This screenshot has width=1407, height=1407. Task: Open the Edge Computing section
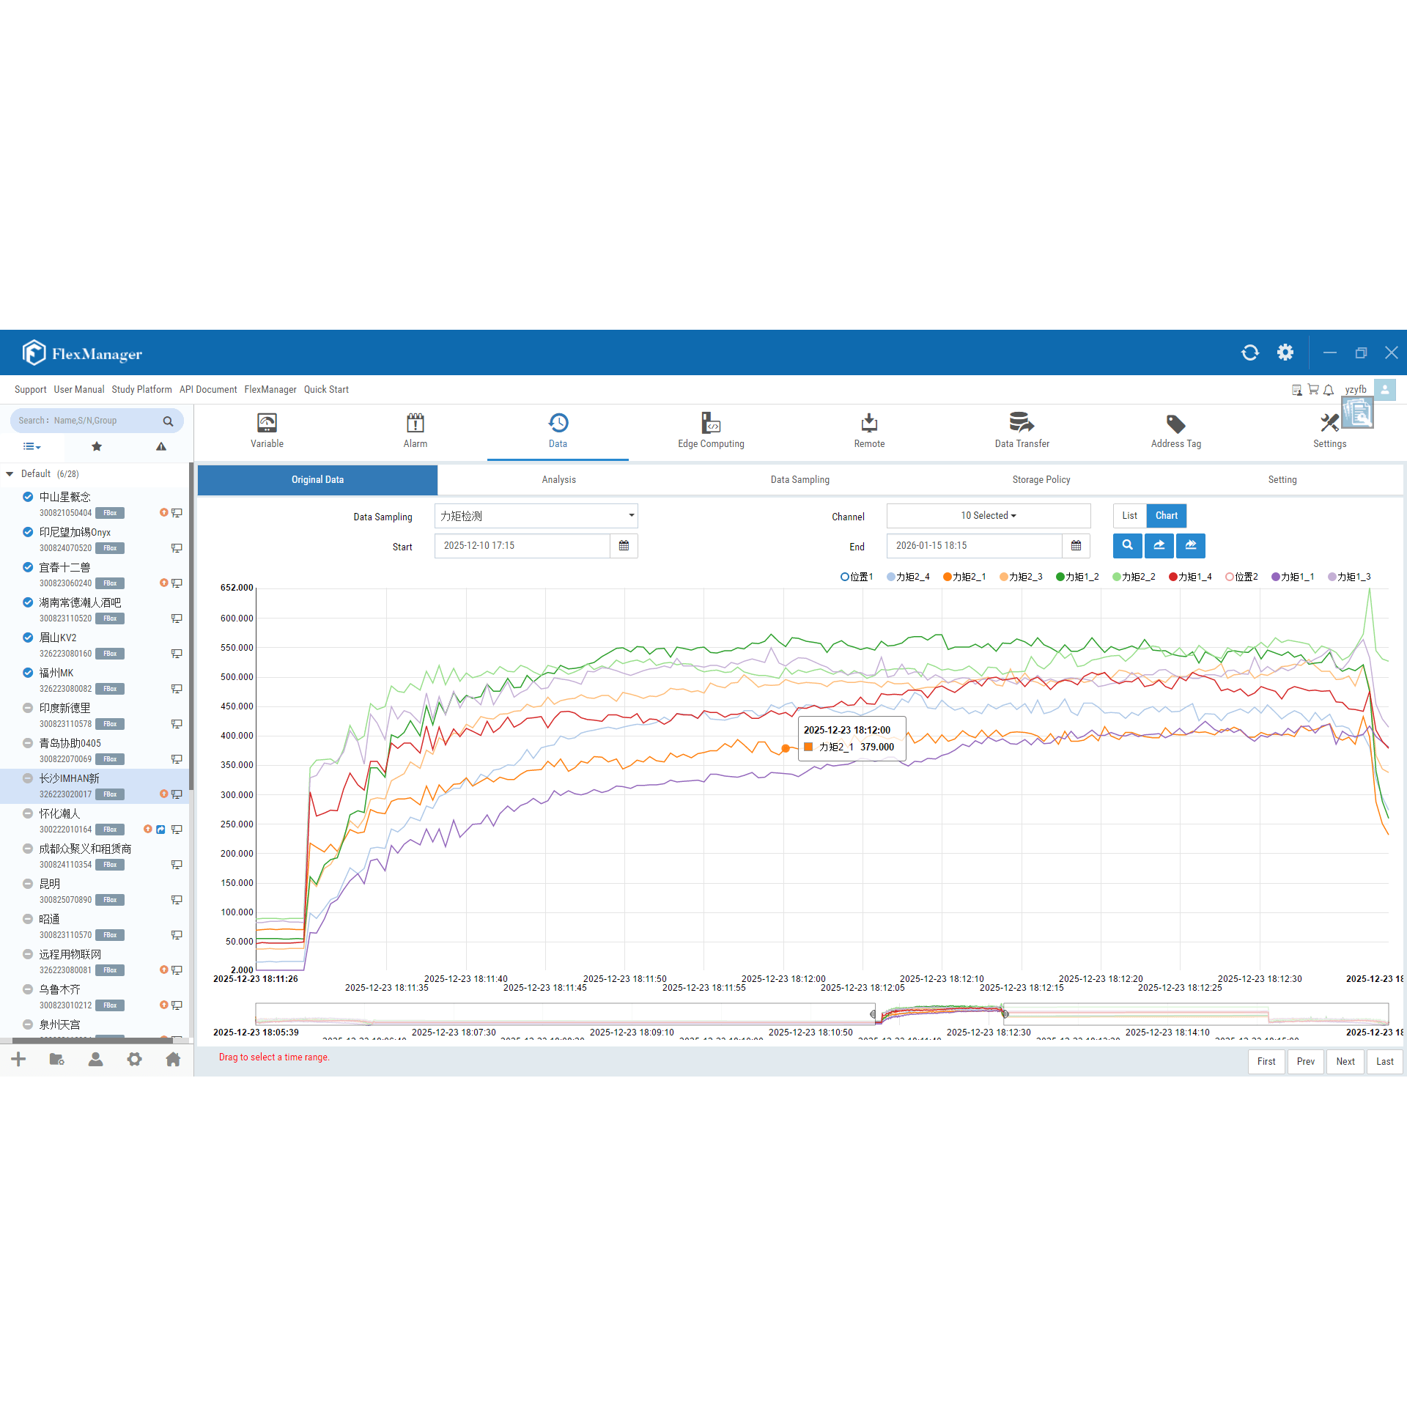pyautogui.click(x=711, y=430)
